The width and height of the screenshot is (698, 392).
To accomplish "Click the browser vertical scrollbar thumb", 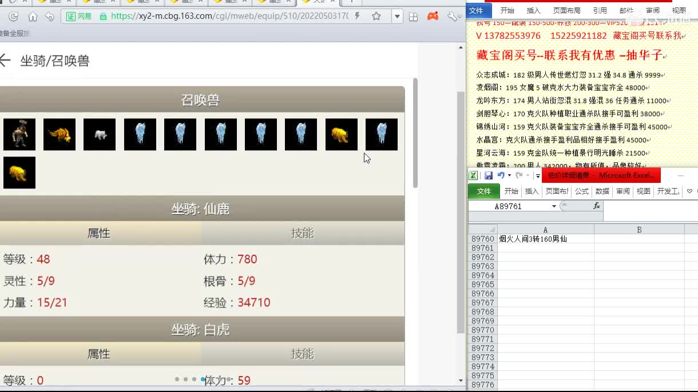I will point(461,211).
